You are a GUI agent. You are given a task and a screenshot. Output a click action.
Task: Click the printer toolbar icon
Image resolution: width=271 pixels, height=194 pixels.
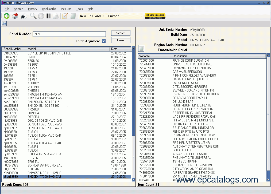[24, 16]
